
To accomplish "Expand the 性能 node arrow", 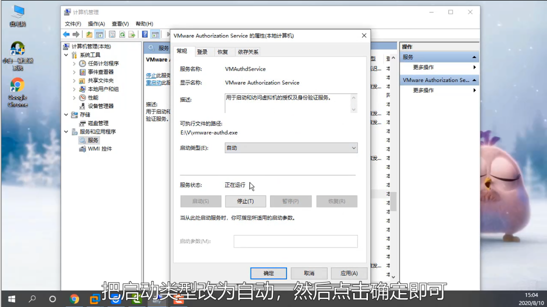I will click(x=74, y=97).
